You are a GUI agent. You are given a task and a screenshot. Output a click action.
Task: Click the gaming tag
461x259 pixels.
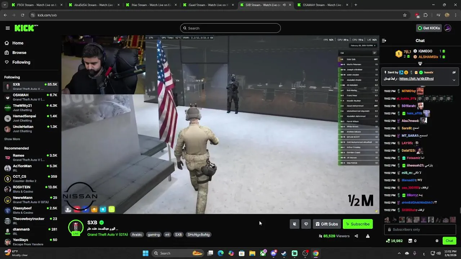pos(153,235)
